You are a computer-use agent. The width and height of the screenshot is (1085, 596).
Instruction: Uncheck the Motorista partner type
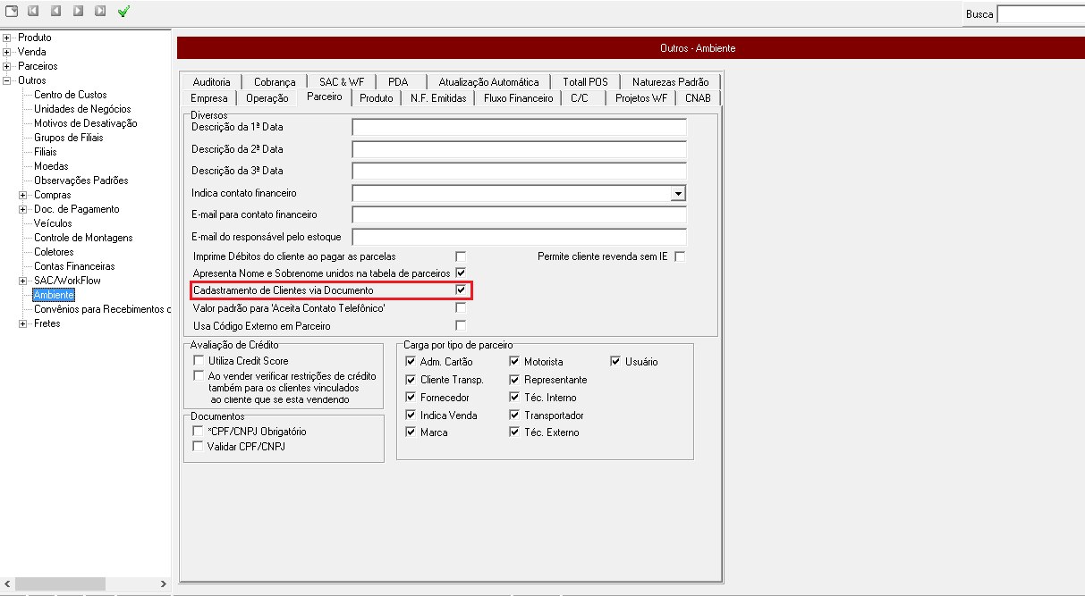(x=514, y=362)
